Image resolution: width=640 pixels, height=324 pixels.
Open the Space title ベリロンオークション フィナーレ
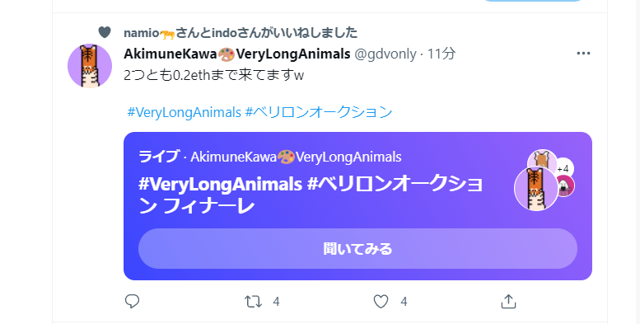(x=311, y=195)
